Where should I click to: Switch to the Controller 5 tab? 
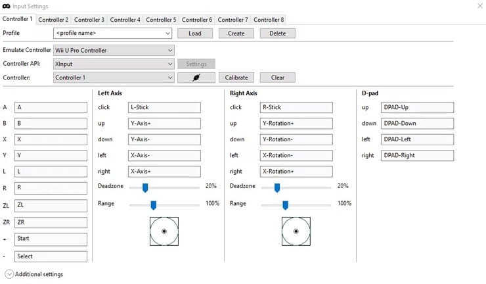click(x=161, y=20)
